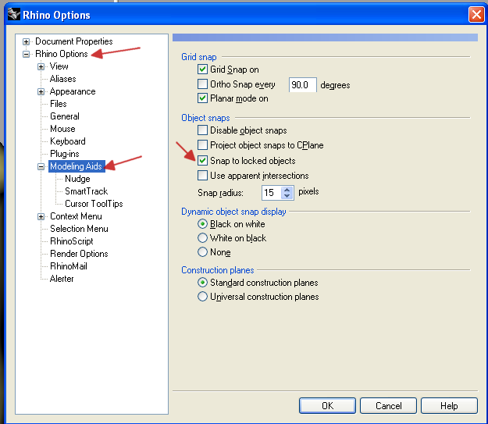Click the Ortho Snap degrees field
488x424 pixels.
click(302, 84)
